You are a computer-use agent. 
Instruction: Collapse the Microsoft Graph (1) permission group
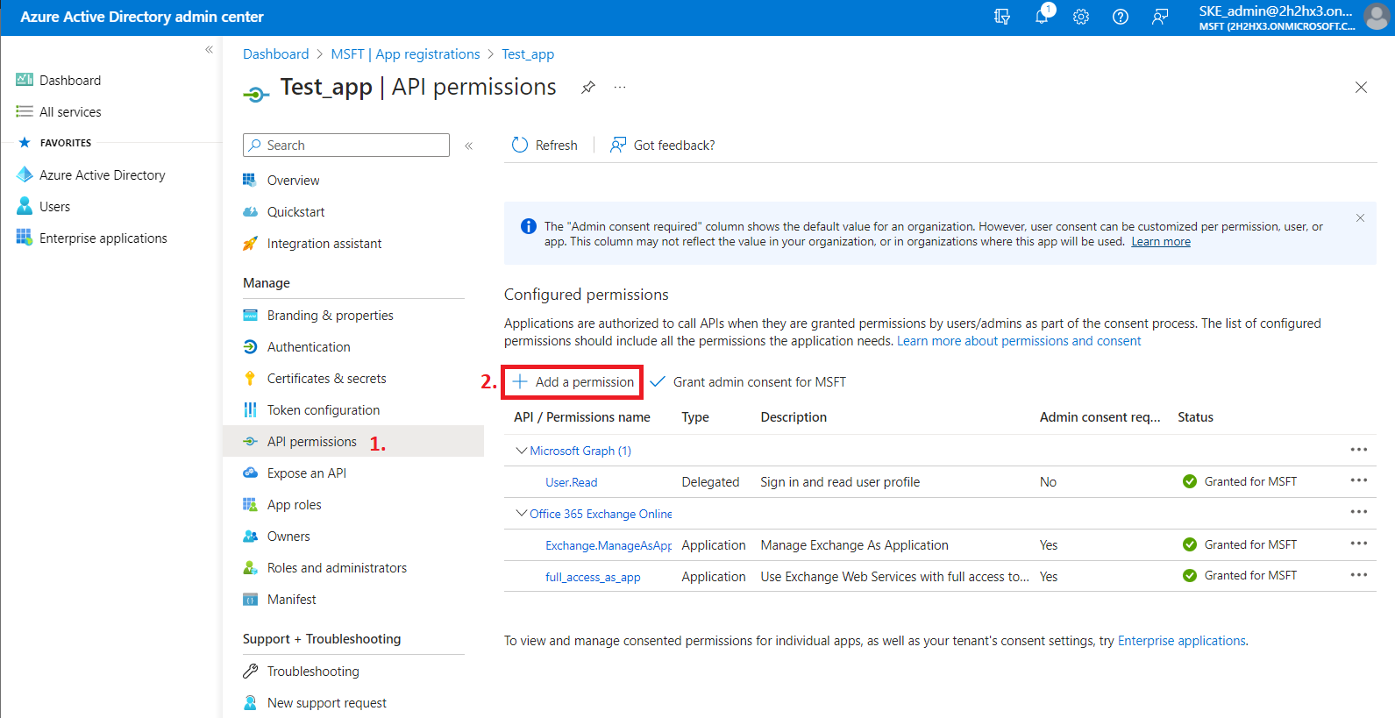point(522,451)
